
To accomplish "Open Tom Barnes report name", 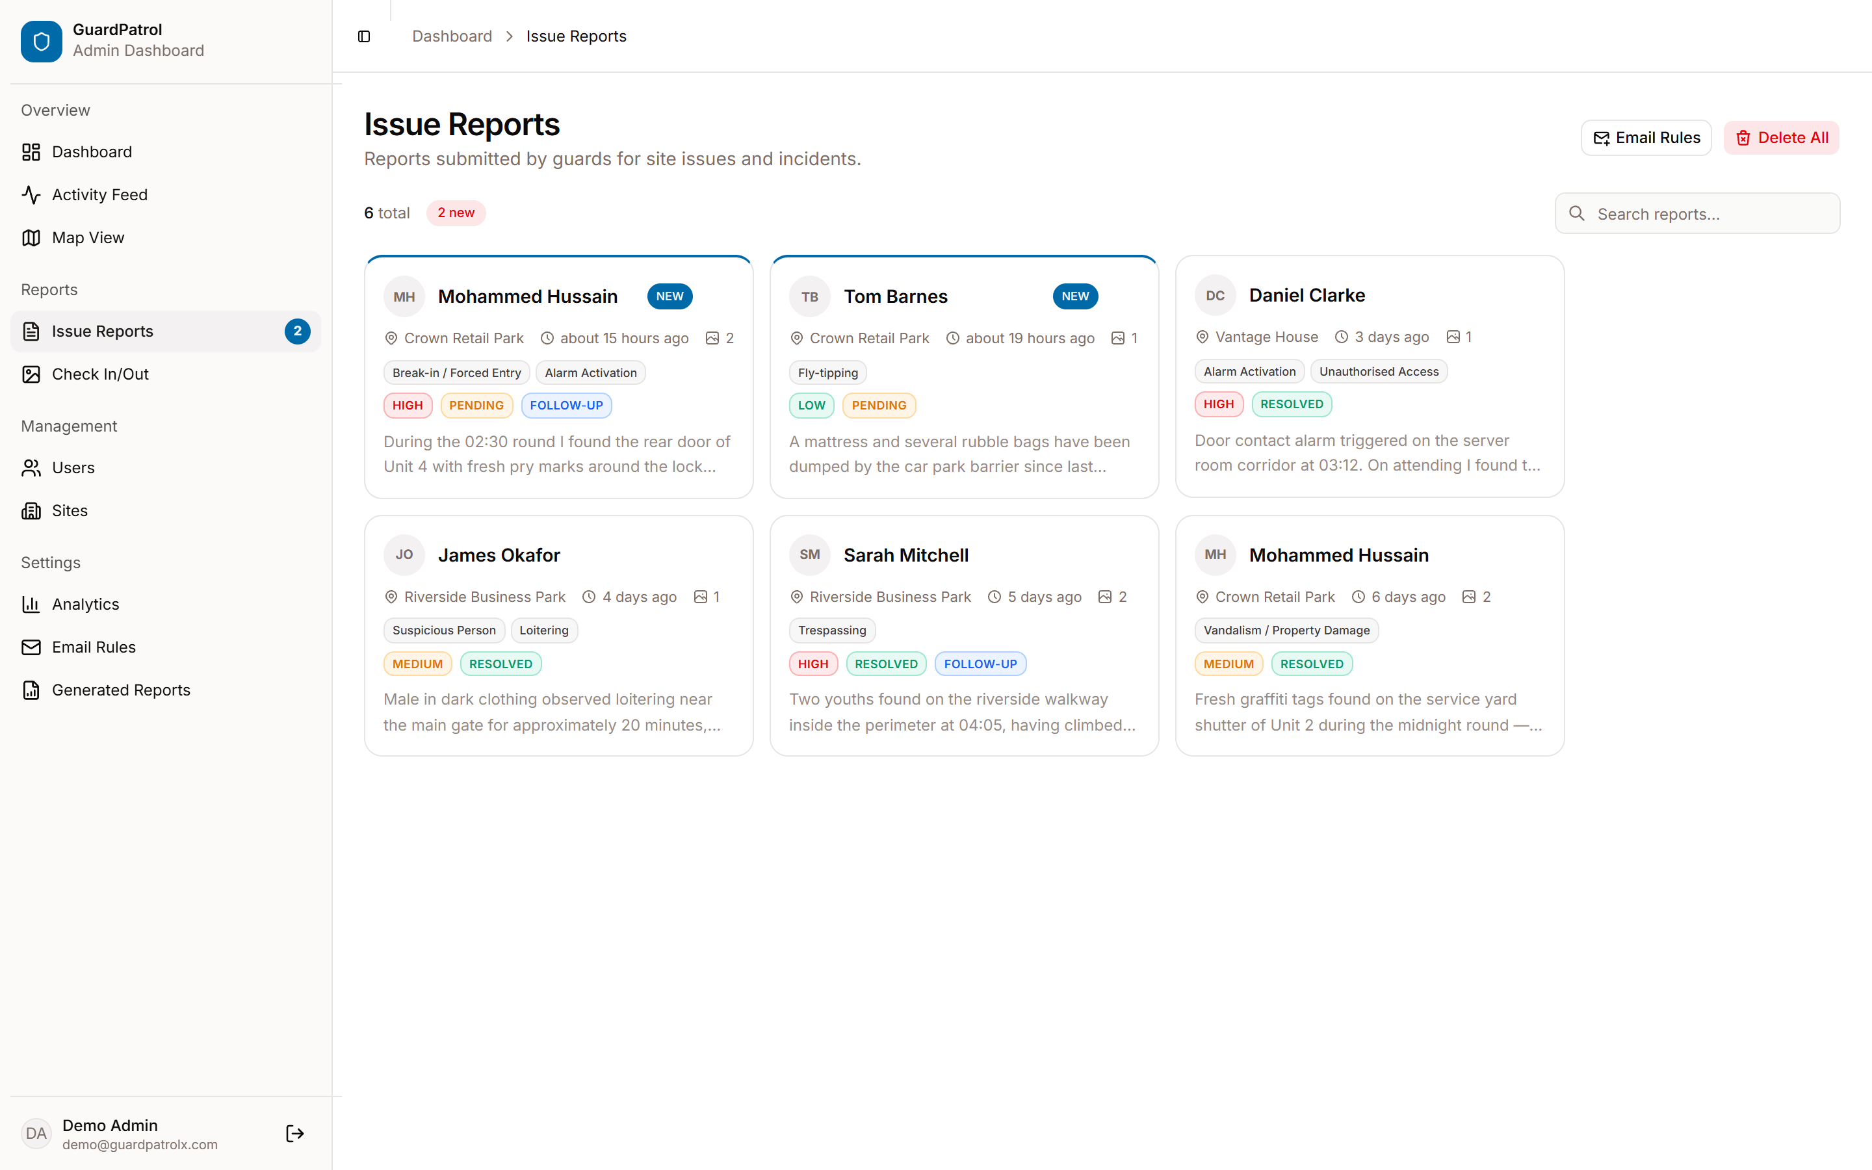I will pyautogui.click(x=895, y=296).
